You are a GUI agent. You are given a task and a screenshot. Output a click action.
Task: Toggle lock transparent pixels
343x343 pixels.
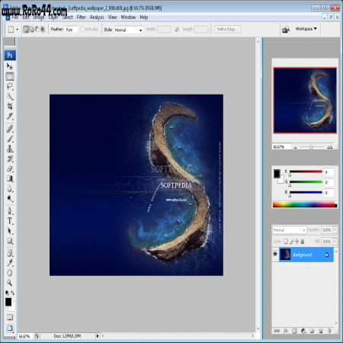point(286,242)
